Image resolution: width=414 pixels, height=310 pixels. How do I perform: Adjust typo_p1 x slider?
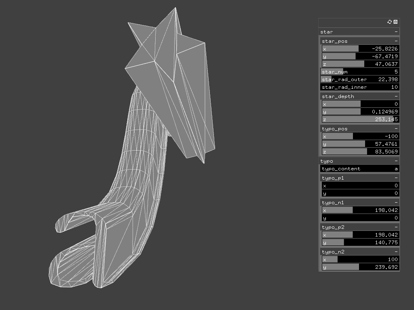pyautogui.click(x=360, y=186)
